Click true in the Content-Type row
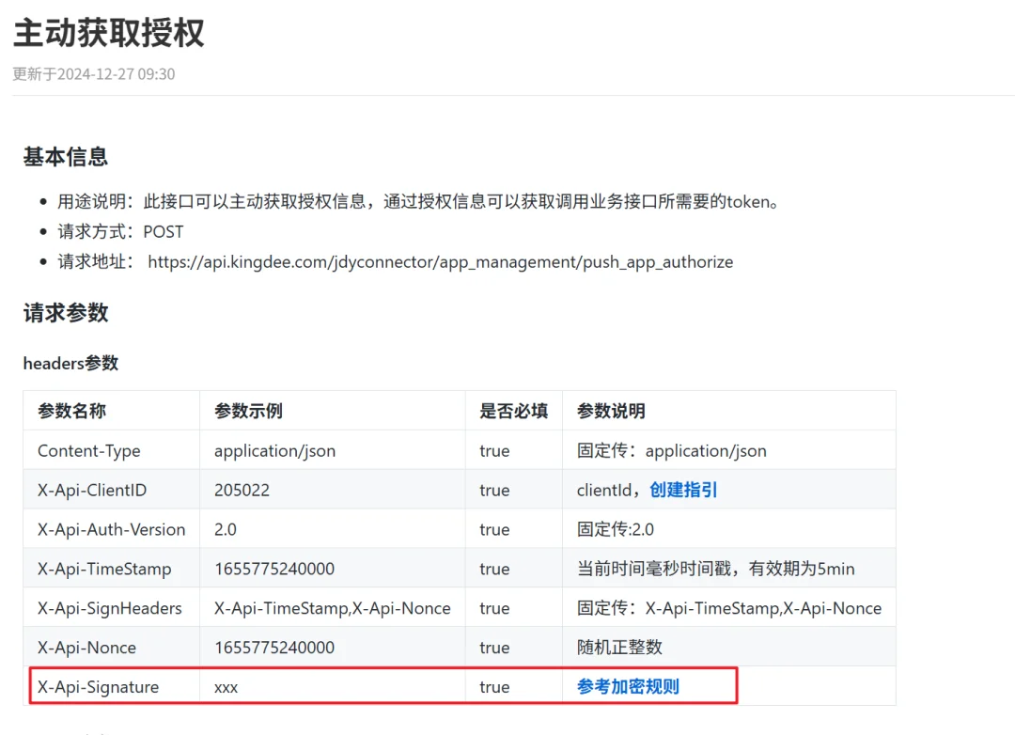The image size is (1015, 735). coord(494,451)
